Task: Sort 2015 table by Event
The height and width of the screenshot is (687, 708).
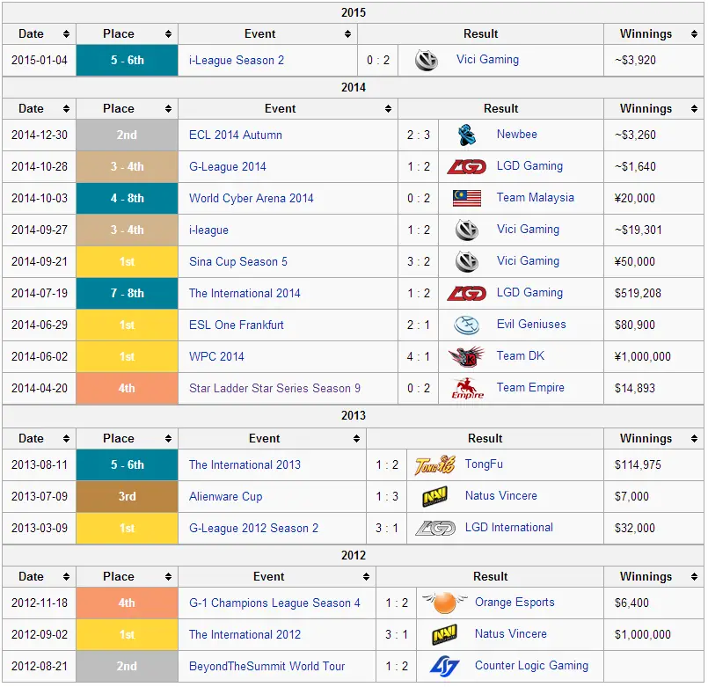Action: [347, 34]
